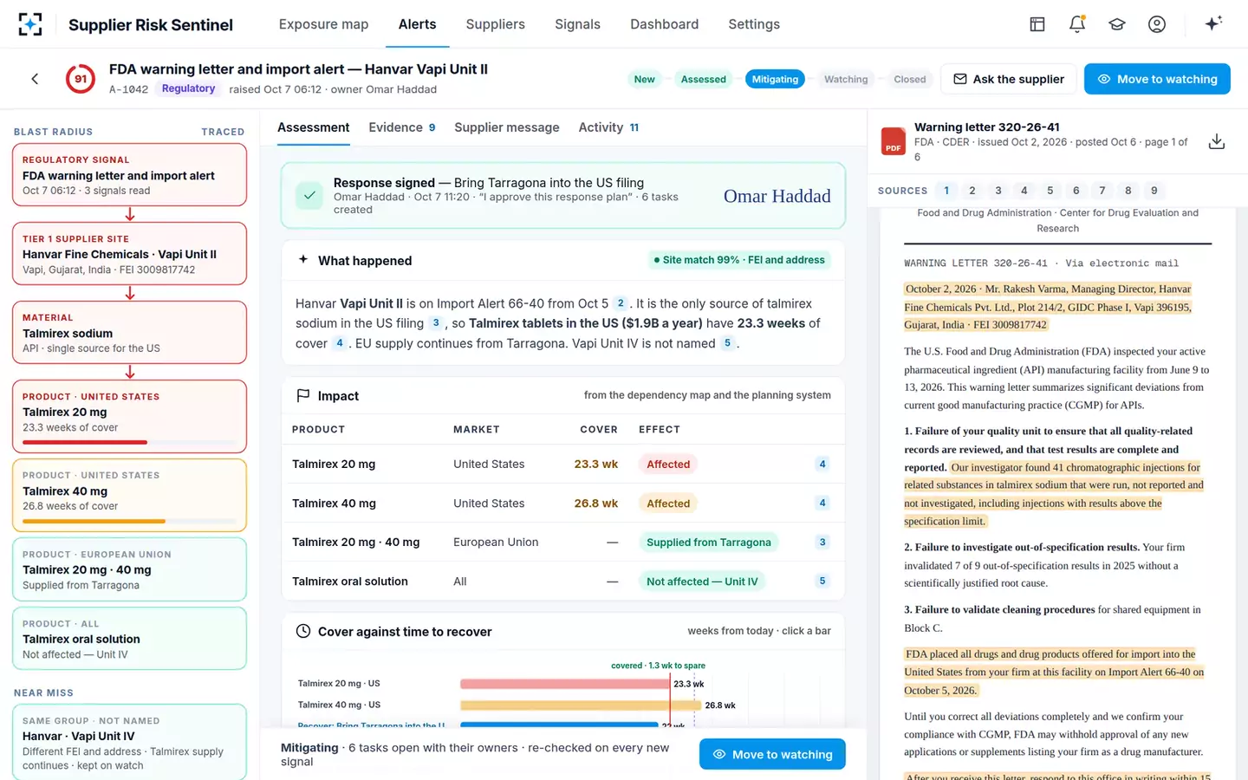Open Dashboard in top navigation
1248x780 pixels.
click(x=664, y=24)
